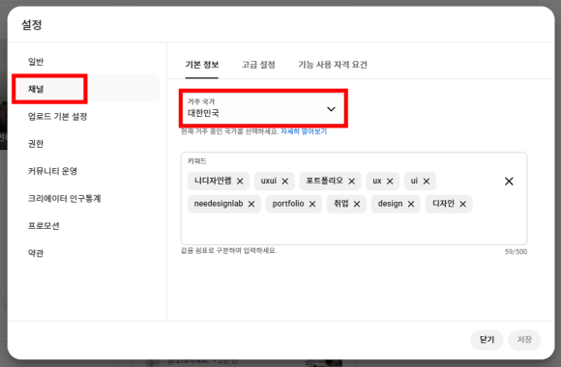Remove the 니디자인랩 keyword chip
Screen dimensions: 561x367
[x=240, y=182]
